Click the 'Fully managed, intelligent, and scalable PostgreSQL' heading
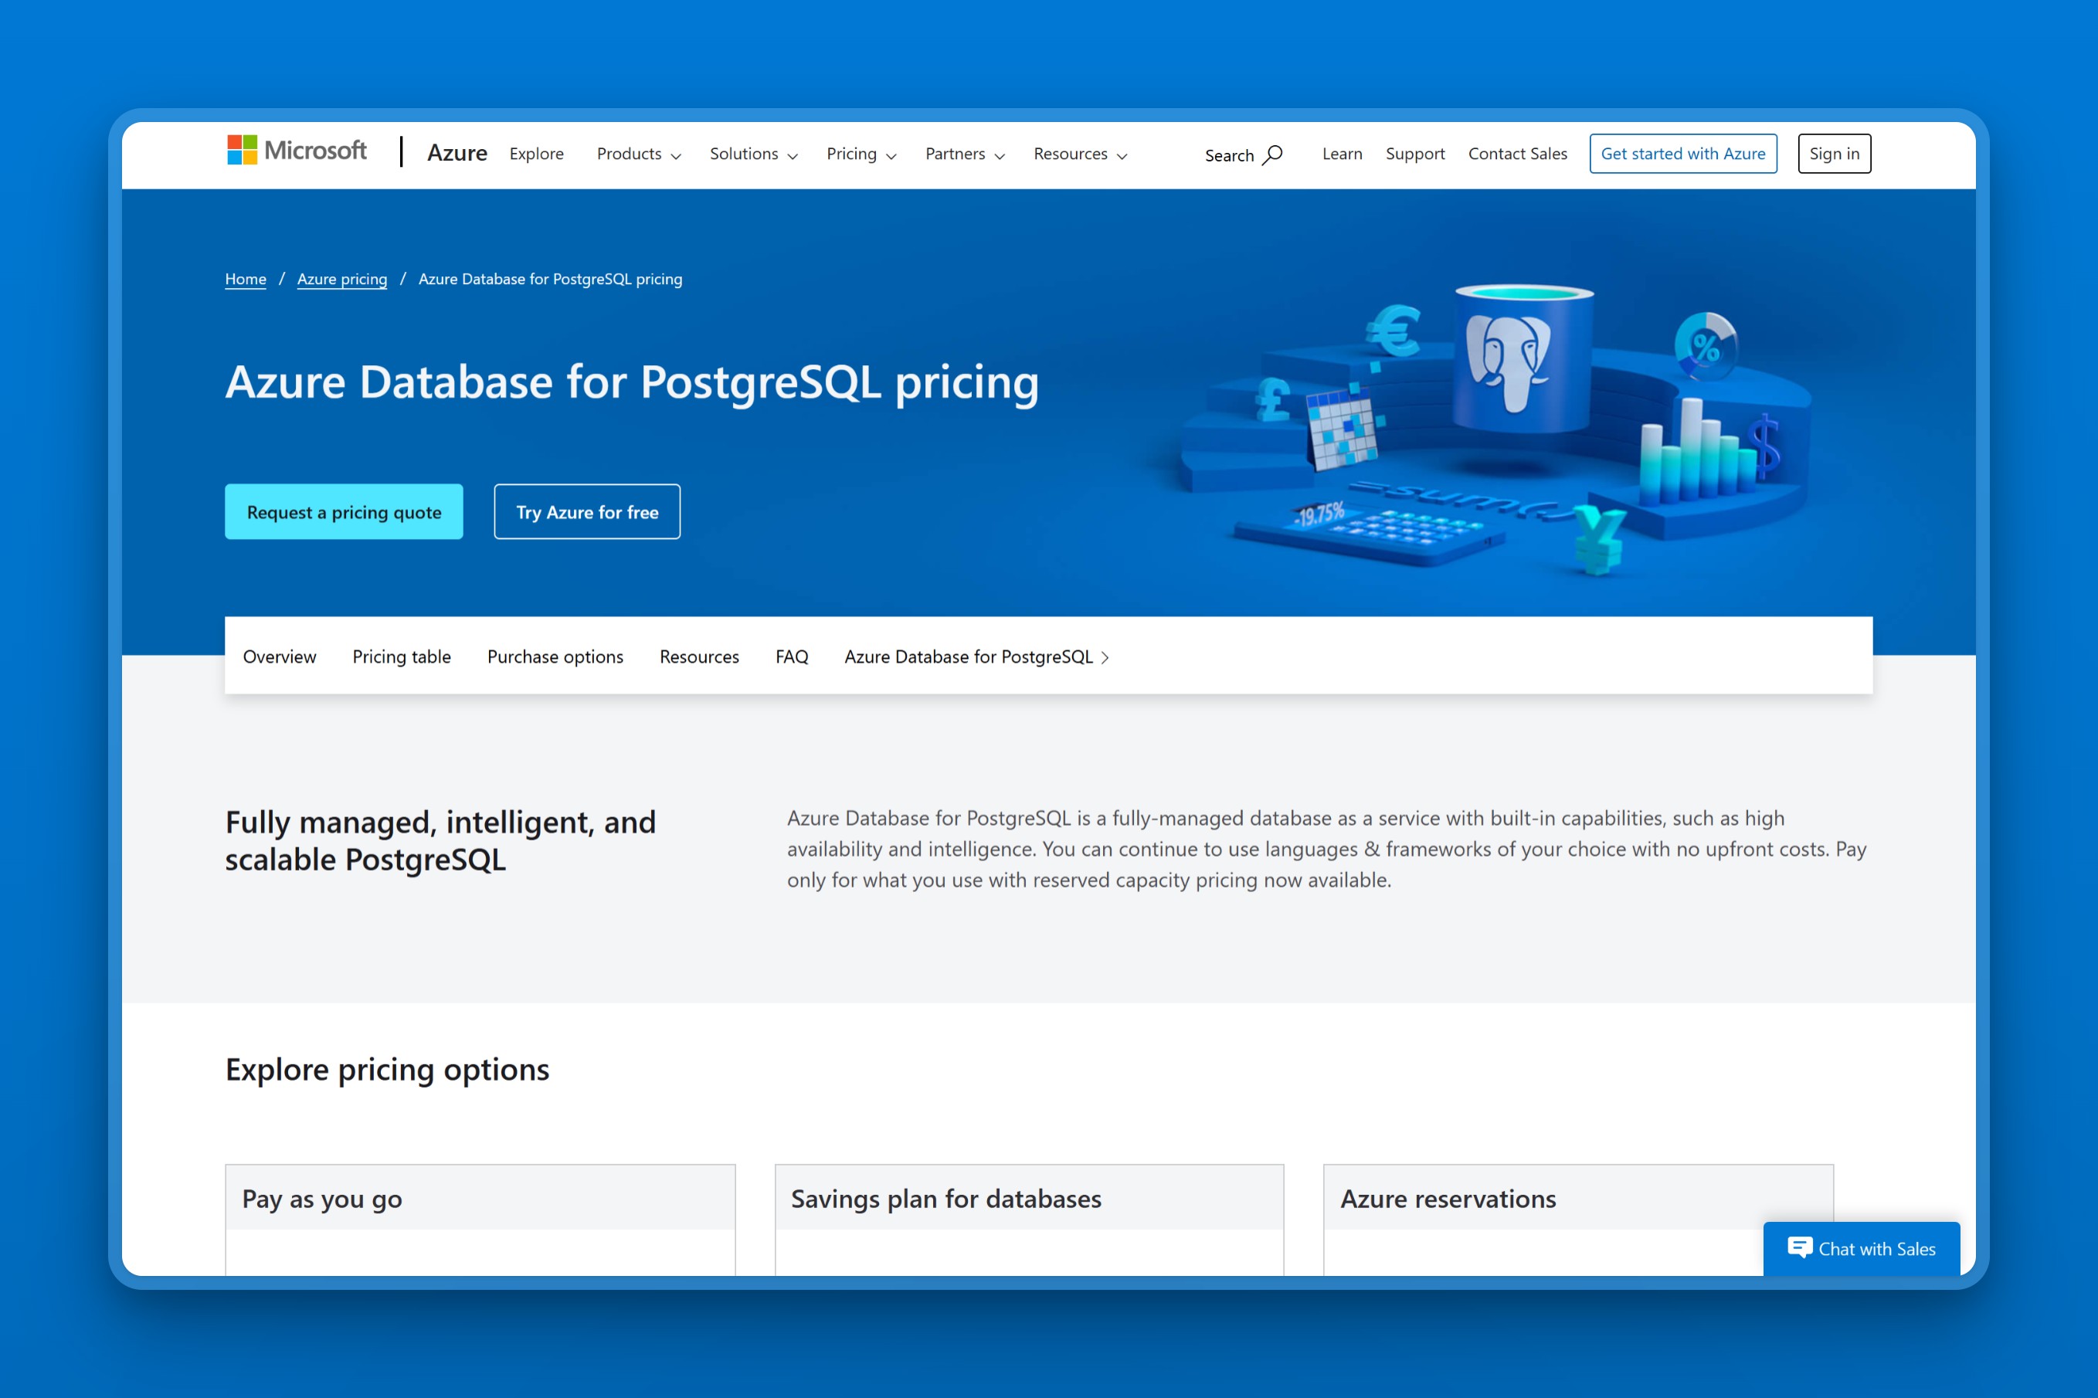2098x1398 pixels. click(440, 841)
